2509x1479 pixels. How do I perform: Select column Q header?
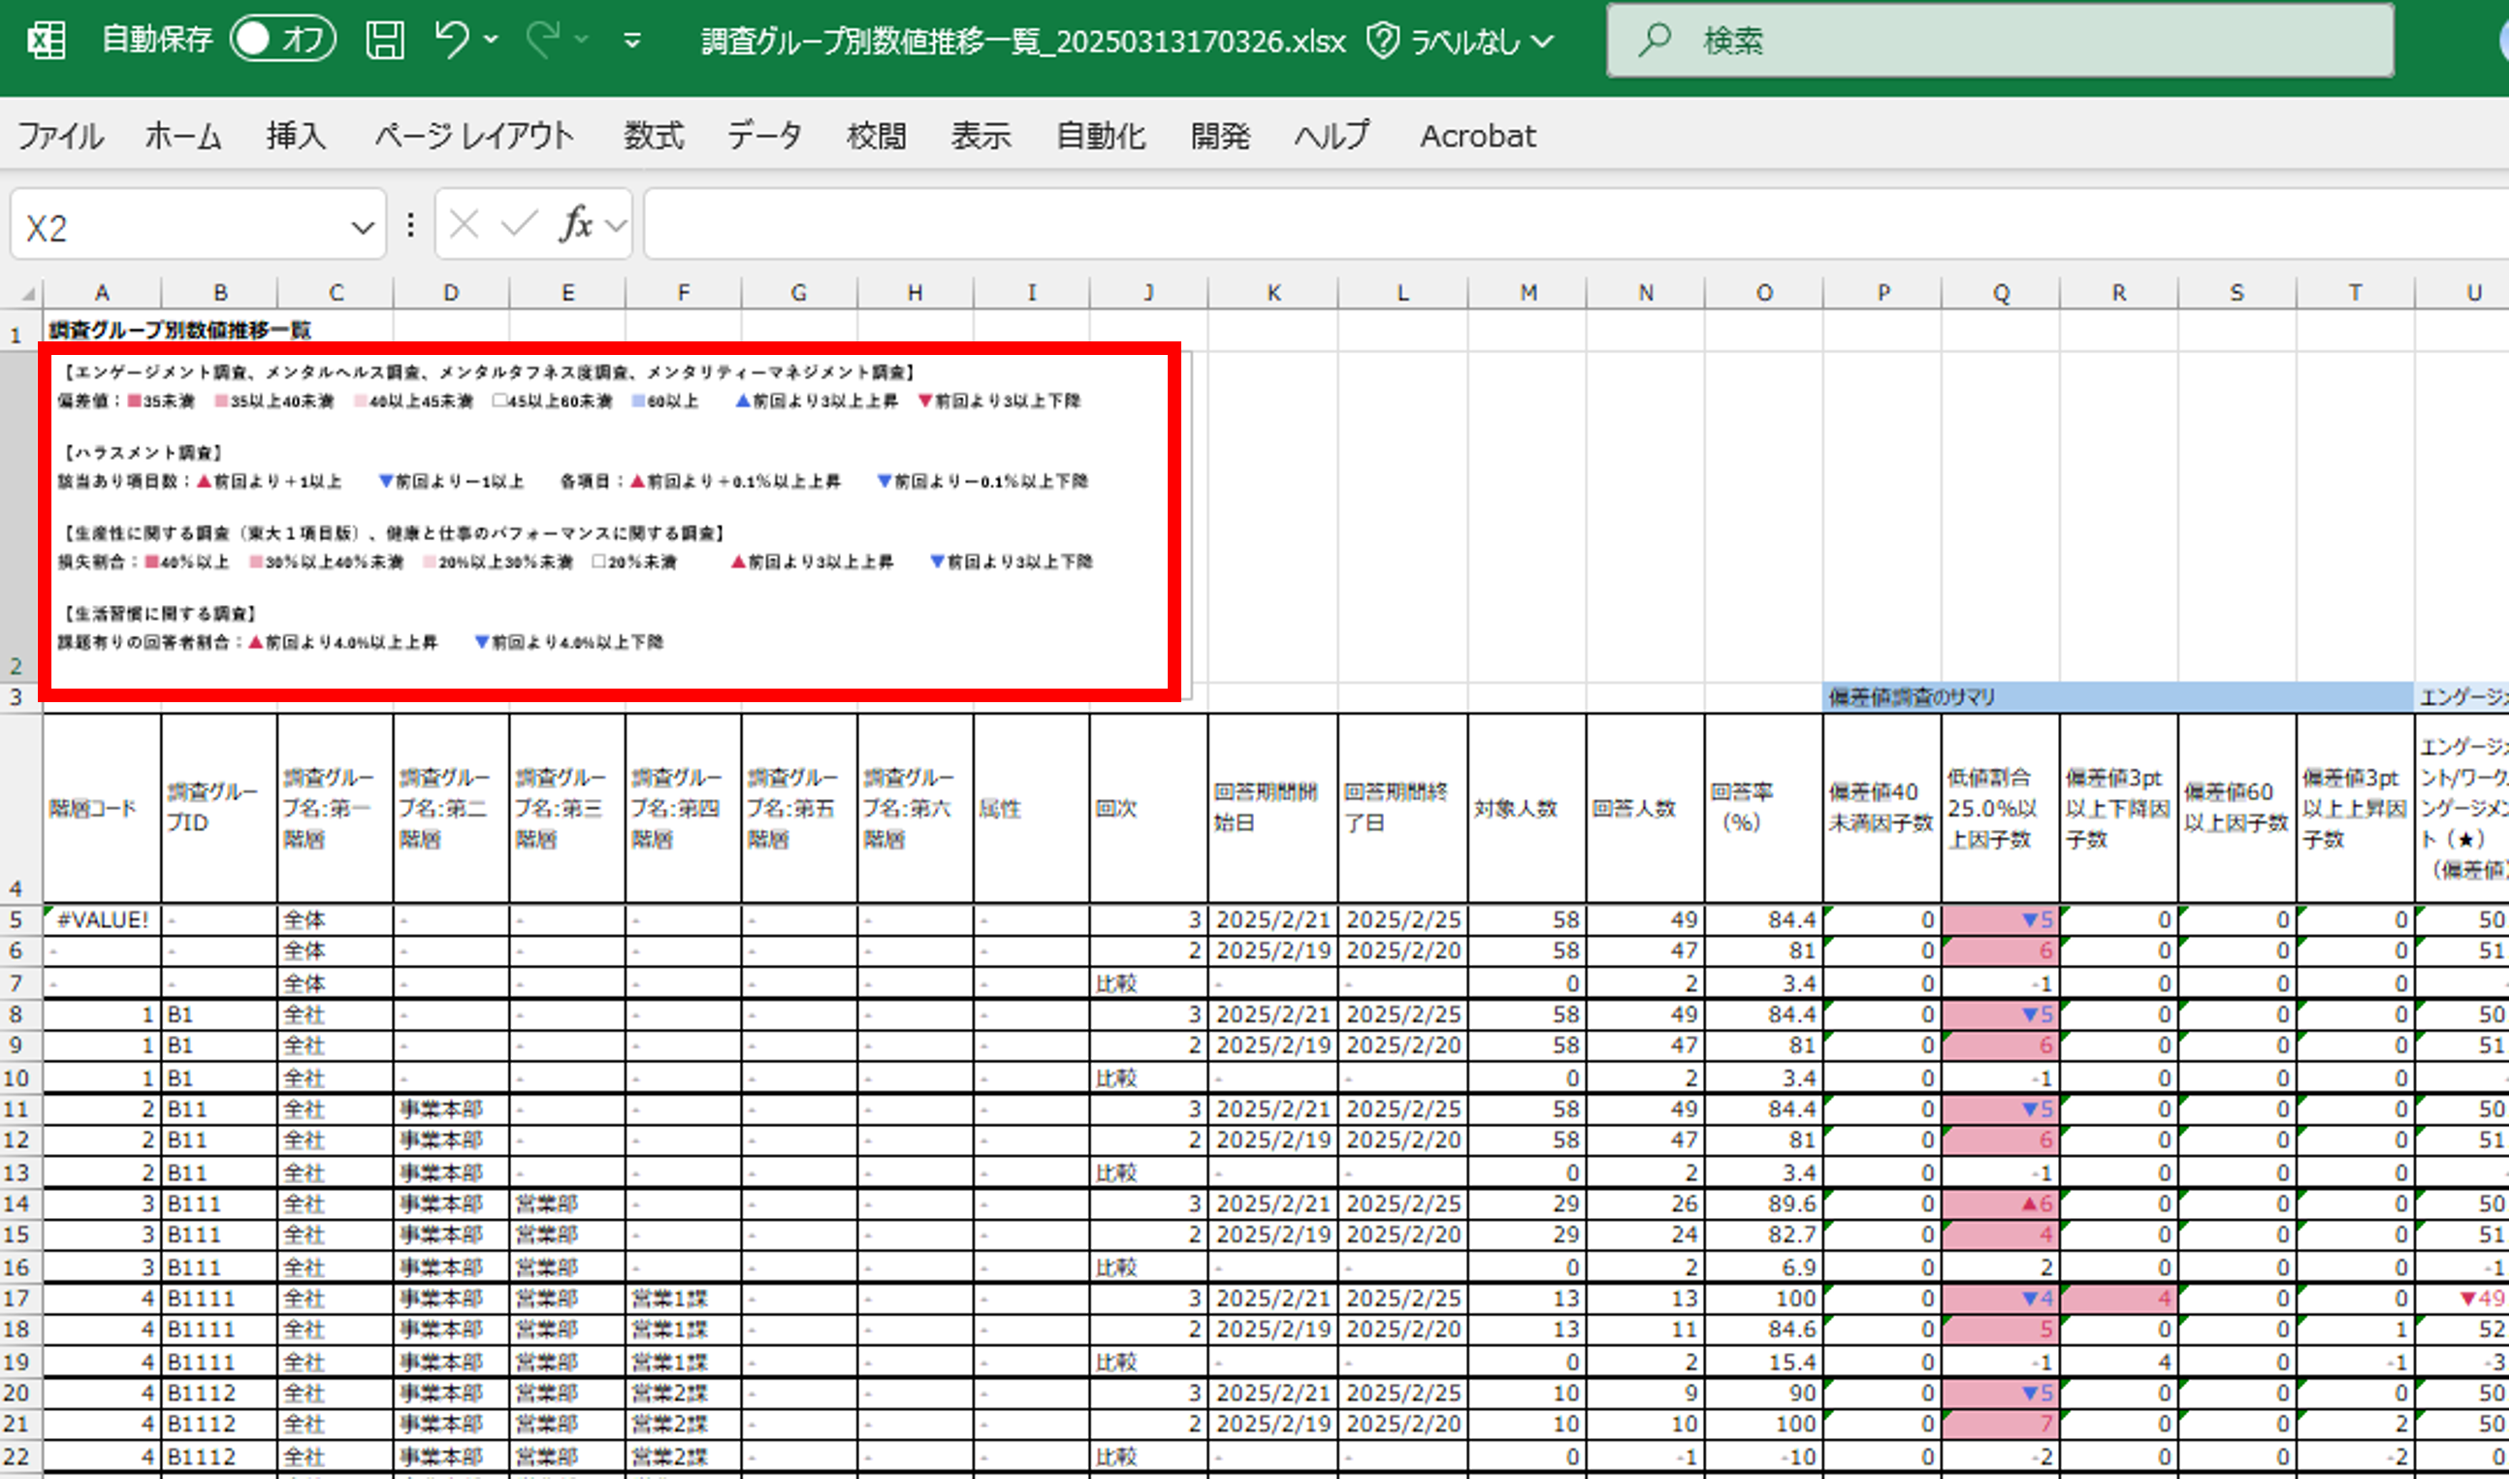(x=2001, y=293)
